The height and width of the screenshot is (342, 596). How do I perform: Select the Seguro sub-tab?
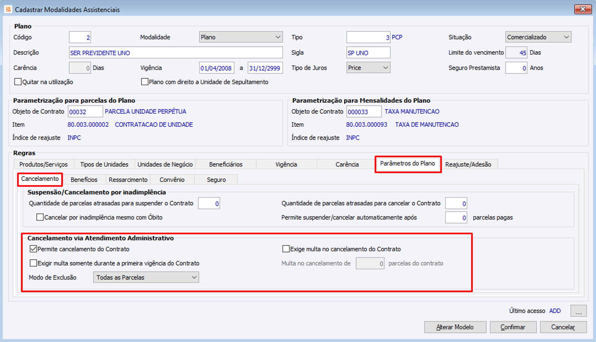click(216, 180)
